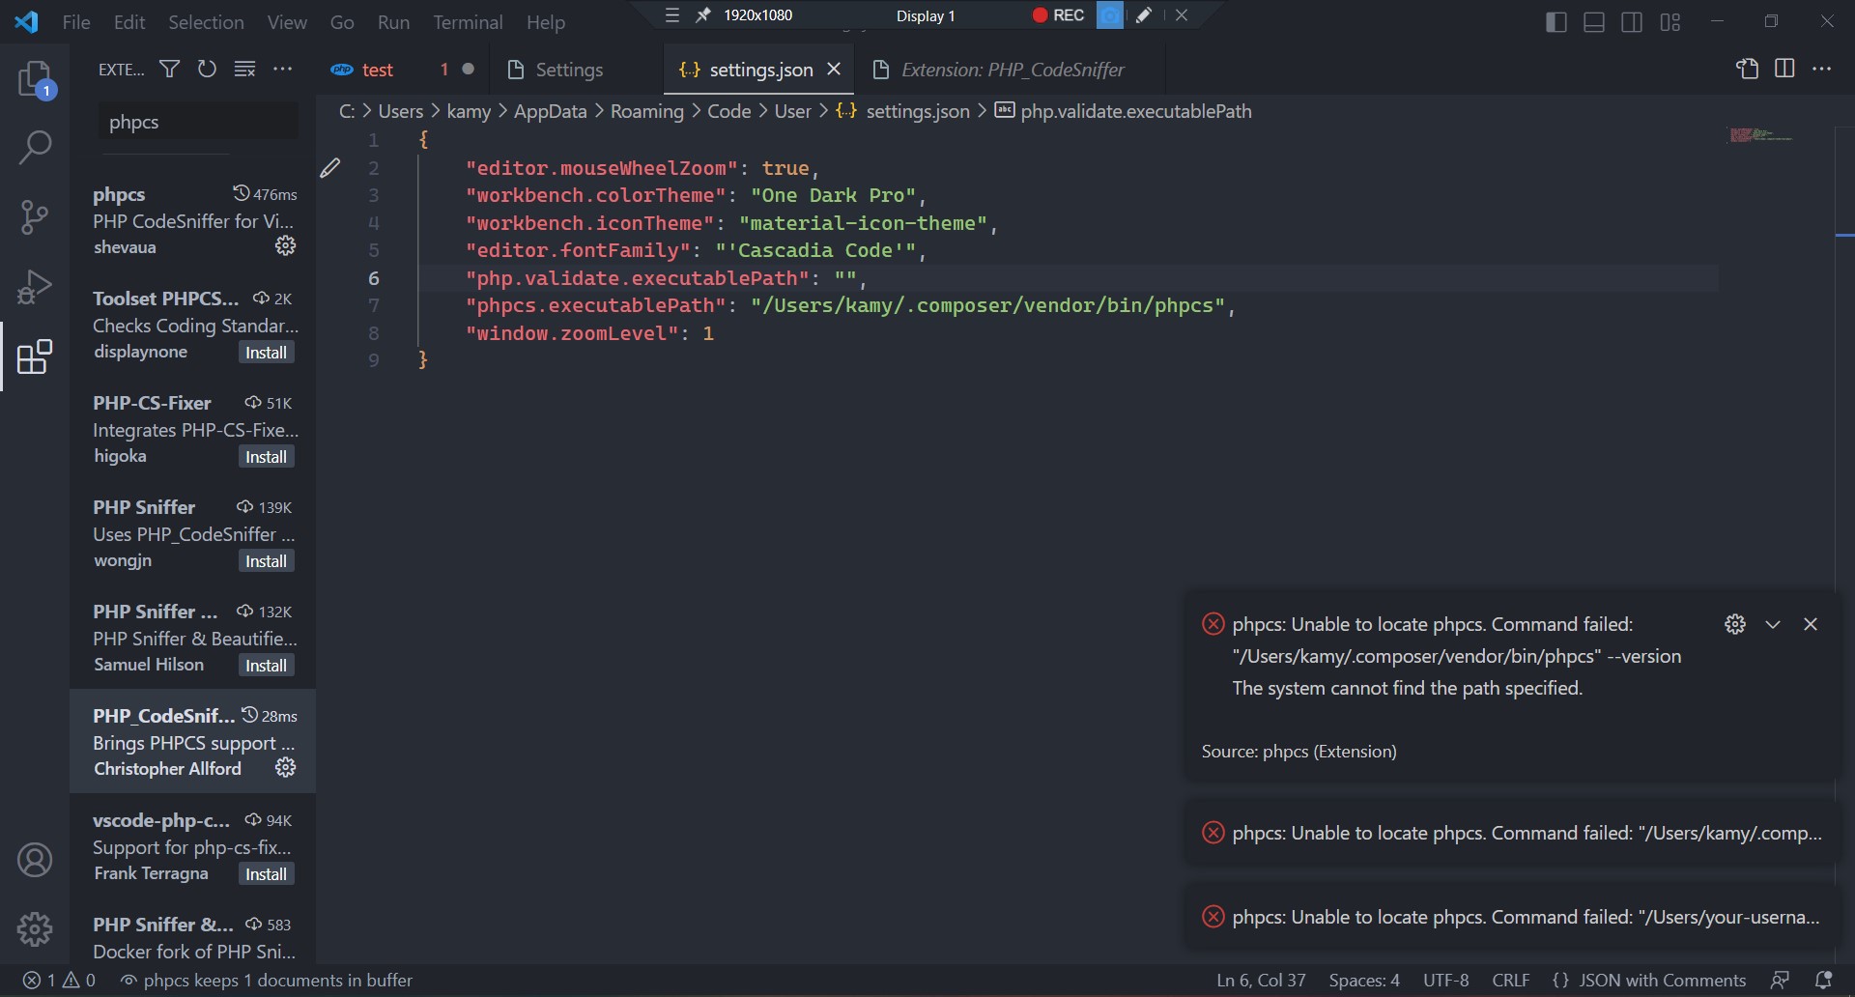Image resolution: width=1855 pixels, height=997 pixels.
Task: Open extensions view more actions menu
Action: tap(282, 70)
